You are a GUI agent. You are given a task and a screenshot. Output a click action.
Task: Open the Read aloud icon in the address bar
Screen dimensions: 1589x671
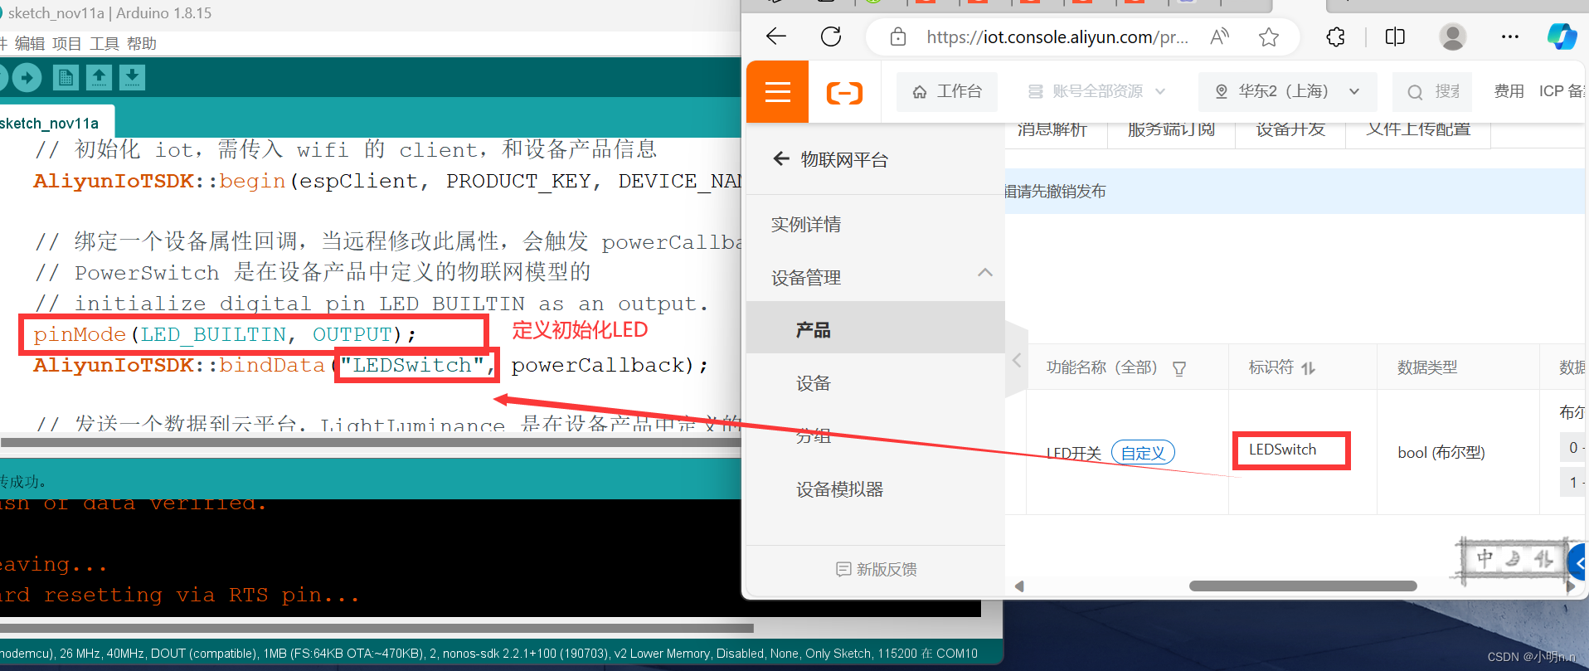tap(1219, 36)
